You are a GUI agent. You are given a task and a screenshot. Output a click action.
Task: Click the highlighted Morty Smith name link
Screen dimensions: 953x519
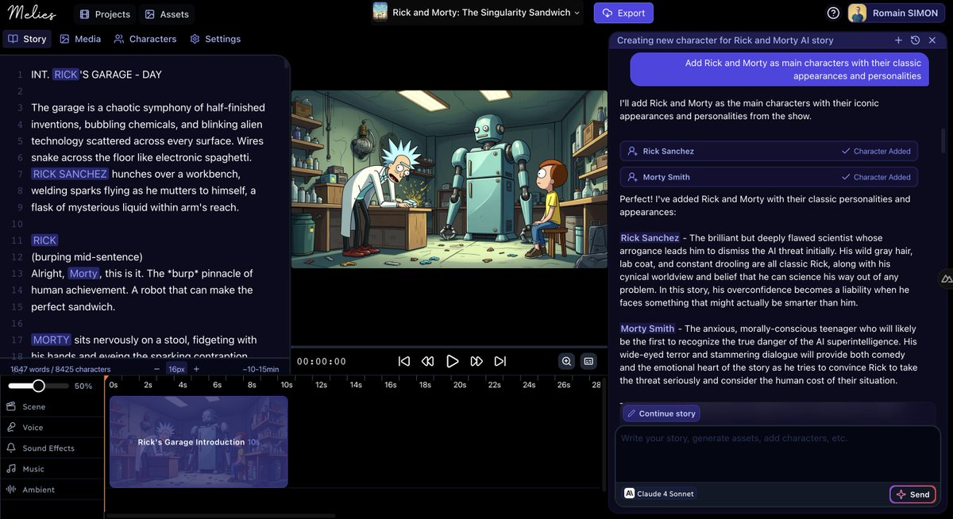click(x=647, y=329)
